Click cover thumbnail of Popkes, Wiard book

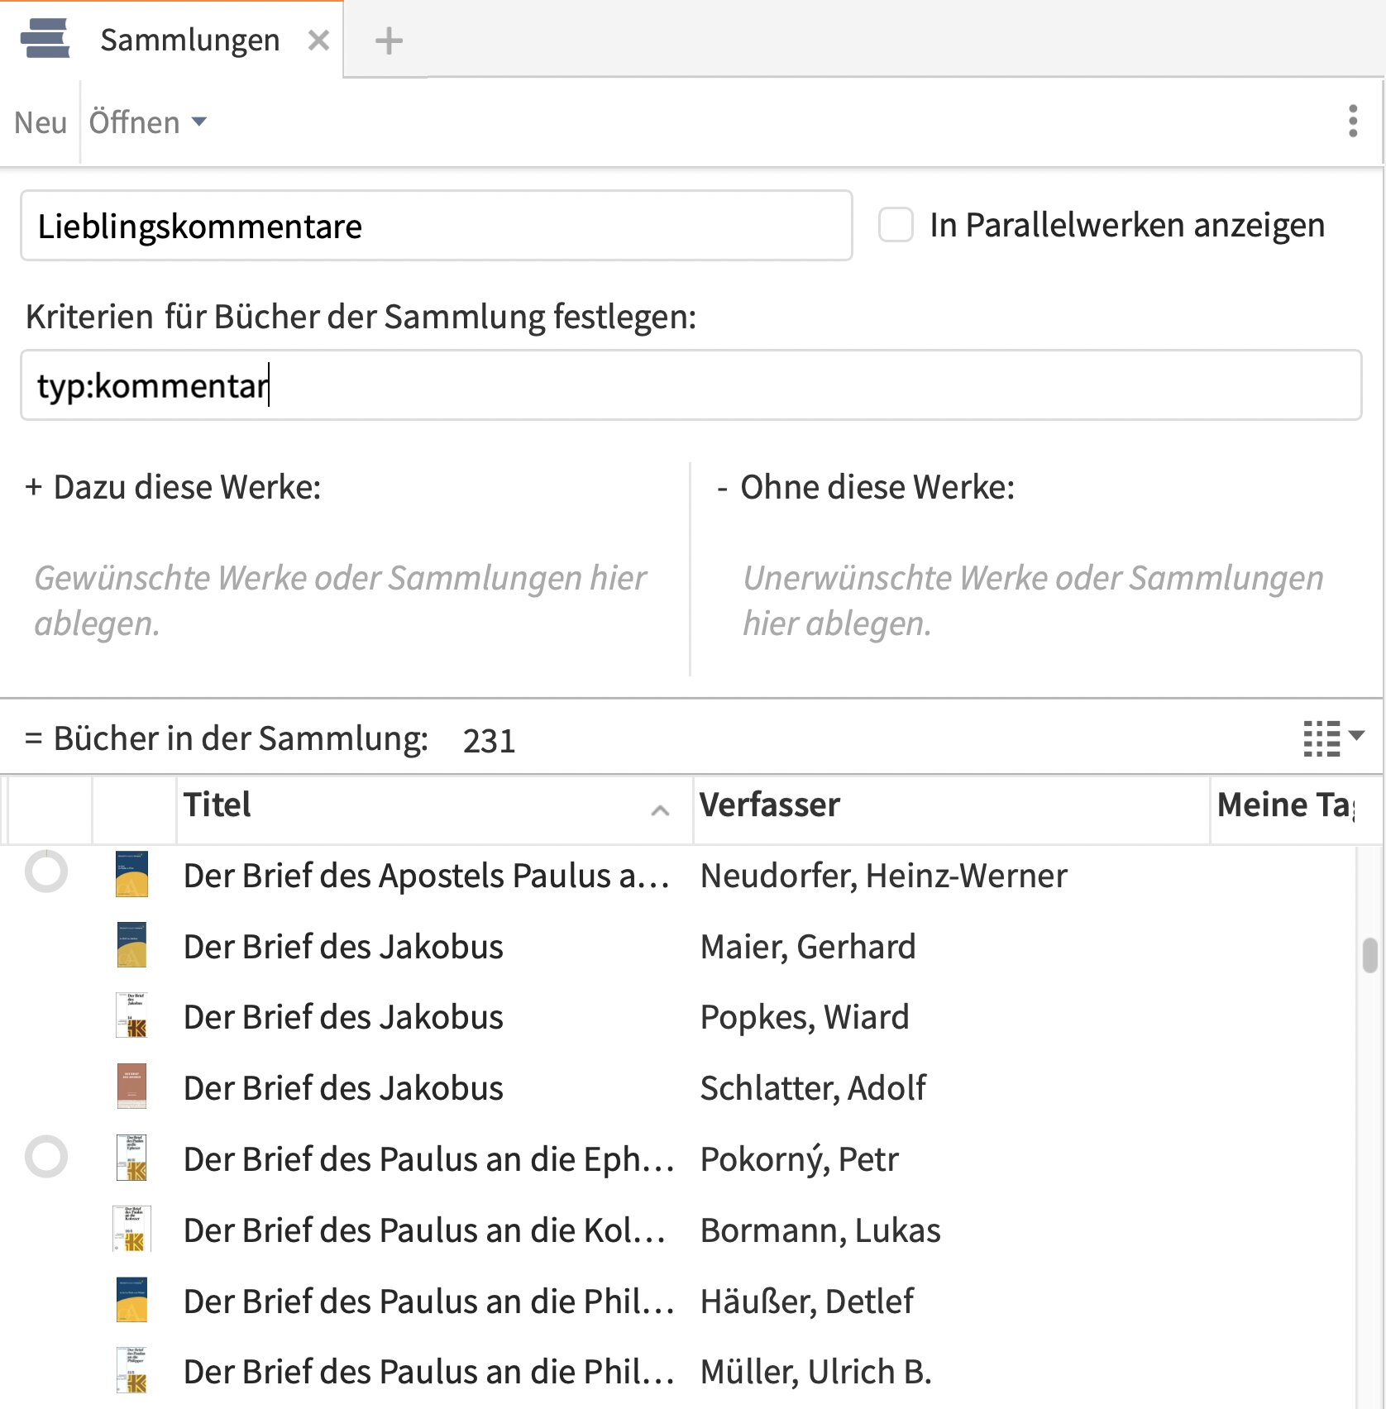click(131, 1016)
